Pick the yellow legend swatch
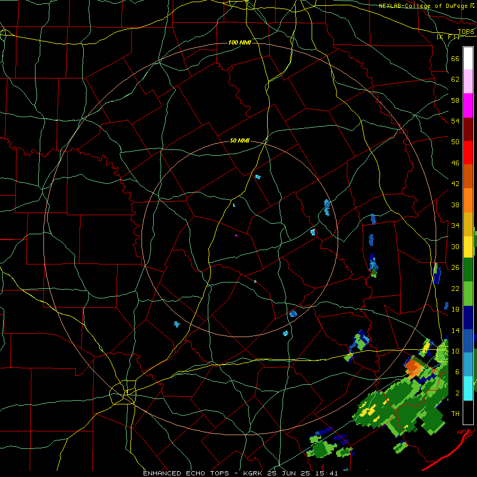This screenshot has height=477, width=477. [x=468, y=247]
